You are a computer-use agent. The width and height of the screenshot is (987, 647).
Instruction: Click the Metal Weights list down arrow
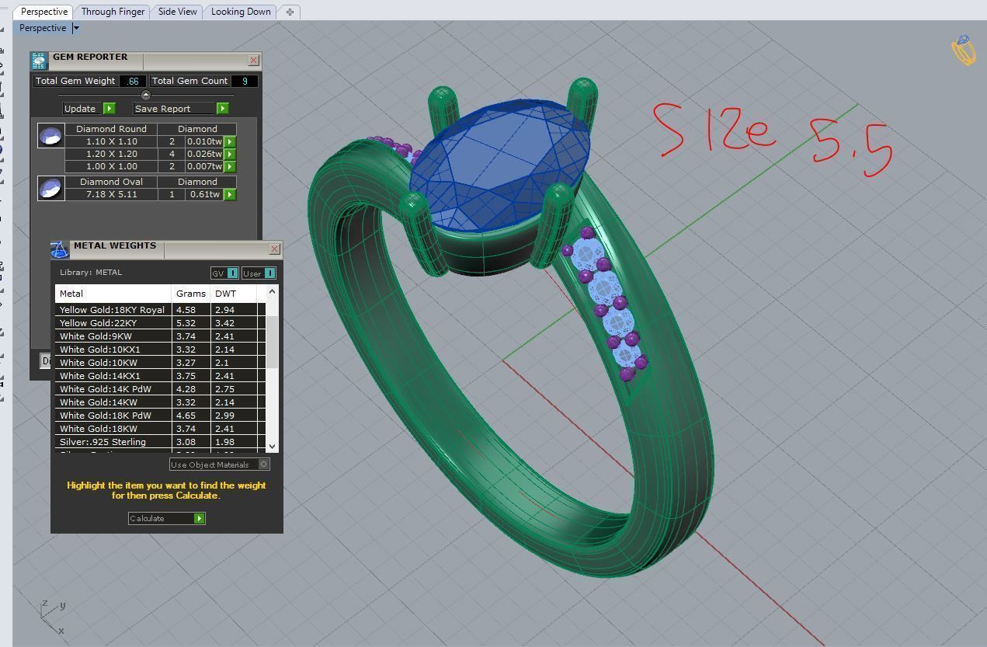[272, 446]
